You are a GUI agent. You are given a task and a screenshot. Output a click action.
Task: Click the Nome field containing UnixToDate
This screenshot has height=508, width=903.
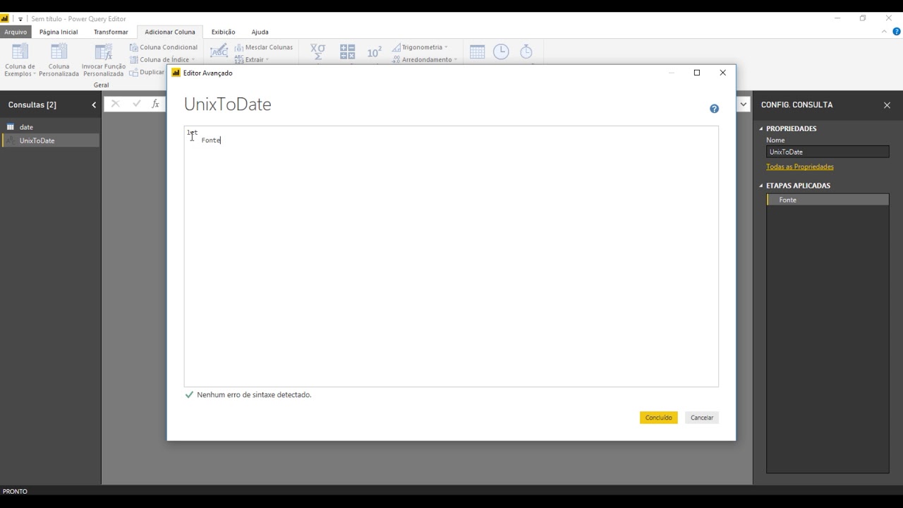(x=828, y=152)
